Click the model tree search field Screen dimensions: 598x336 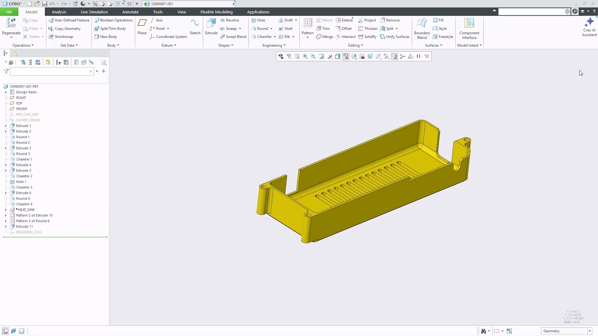[x=52, y=71]
